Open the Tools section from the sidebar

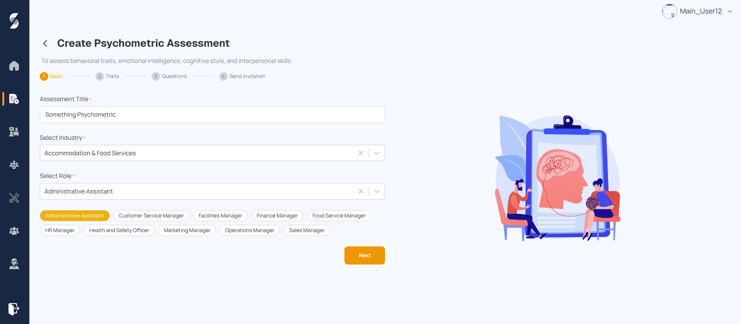pos(14,198)
